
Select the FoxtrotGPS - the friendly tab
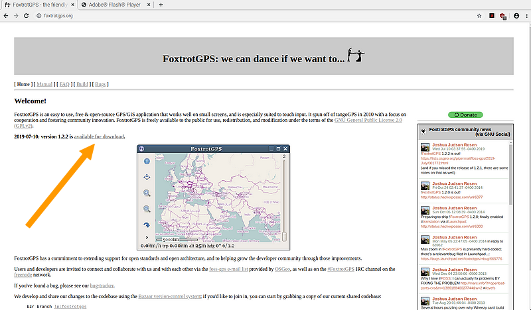38,5
